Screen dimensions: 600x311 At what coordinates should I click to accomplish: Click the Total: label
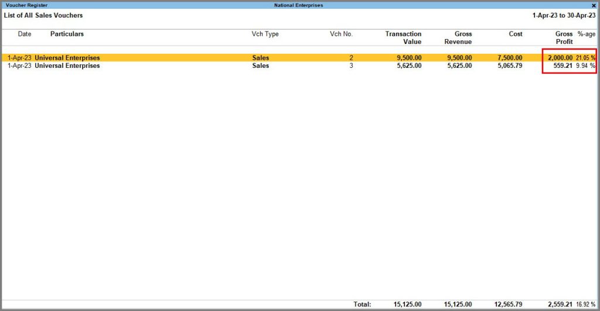point(362,304)
